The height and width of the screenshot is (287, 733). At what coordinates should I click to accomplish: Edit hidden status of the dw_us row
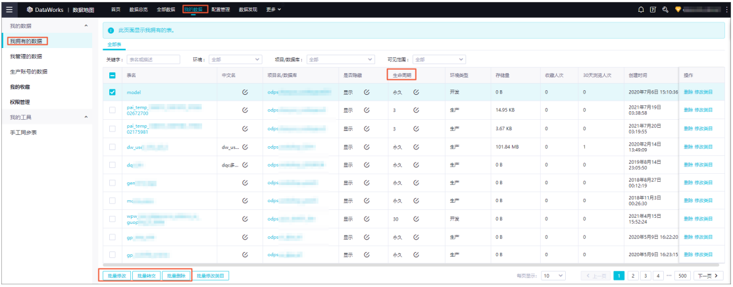coord(367,146)
